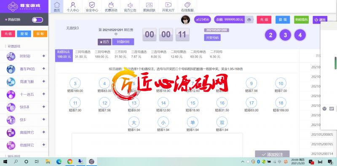Open 个人中心 personal center icon
The height and width of the screenshot is (166, 337).
click(x=73, y=5)
